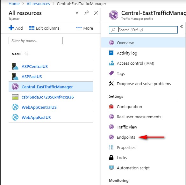Click the ASPCentralUS app service plan icon
This screenshot has width=186, height=185.
point(15,66)
